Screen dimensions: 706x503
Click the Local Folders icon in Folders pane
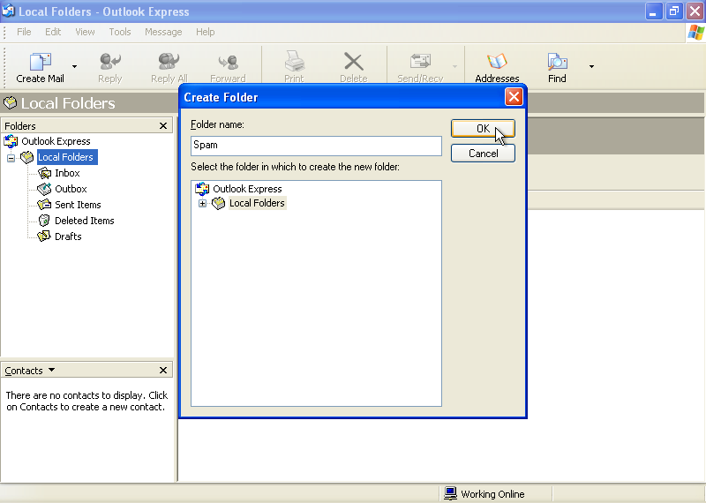(27, 157)
